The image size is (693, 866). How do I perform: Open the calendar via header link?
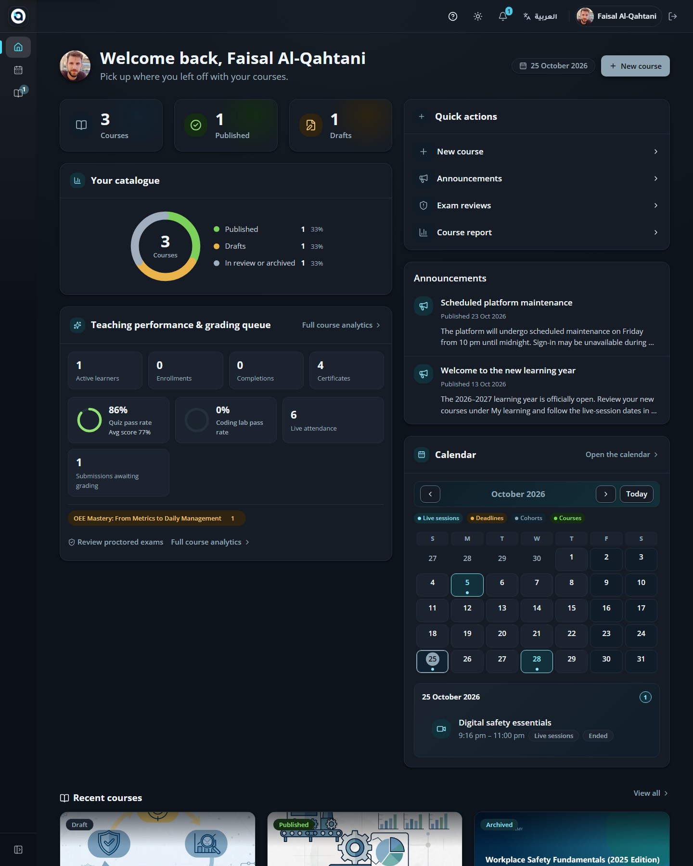[x=621, y=455]
